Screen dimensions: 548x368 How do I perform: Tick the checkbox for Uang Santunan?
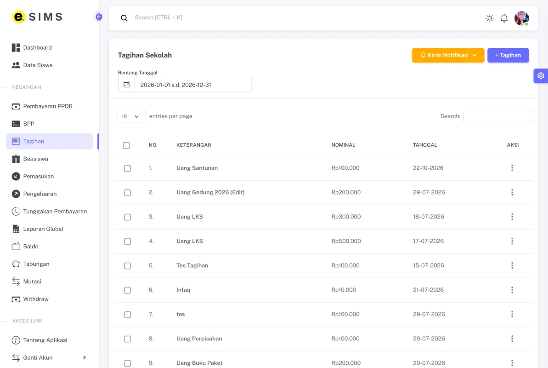(x=128, y=168)
